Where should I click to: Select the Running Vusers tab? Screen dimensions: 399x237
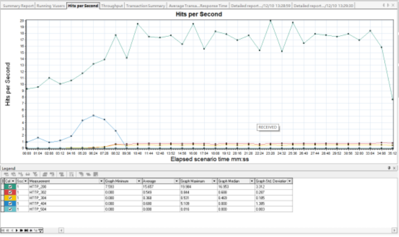click(51, 6)
